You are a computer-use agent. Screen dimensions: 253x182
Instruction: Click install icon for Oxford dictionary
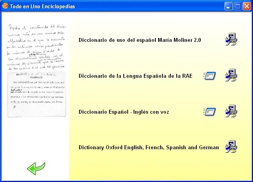click(x=231, y=146)
